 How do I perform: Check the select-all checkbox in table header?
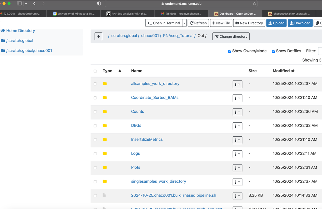coord(95,71)
